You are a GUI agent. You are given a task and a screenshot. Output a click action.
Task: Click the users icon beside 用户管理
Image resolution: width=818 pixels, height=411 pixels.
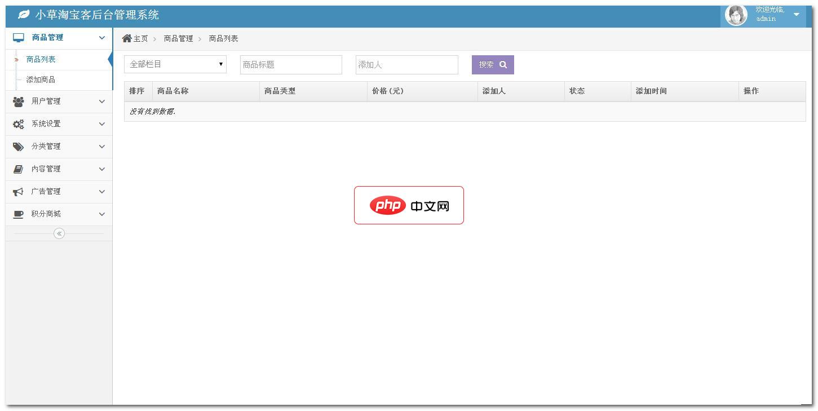pyautogui.click(x=19, y=101)
